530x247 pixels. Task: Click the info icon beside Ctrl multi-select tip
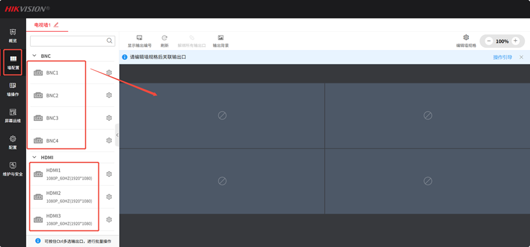(x=38, y=241)
